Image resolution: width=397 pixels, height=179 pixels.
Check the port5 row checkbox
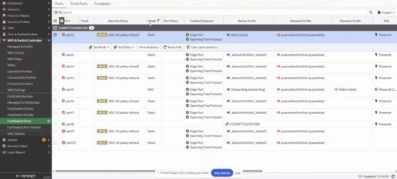tap(55, 89)
